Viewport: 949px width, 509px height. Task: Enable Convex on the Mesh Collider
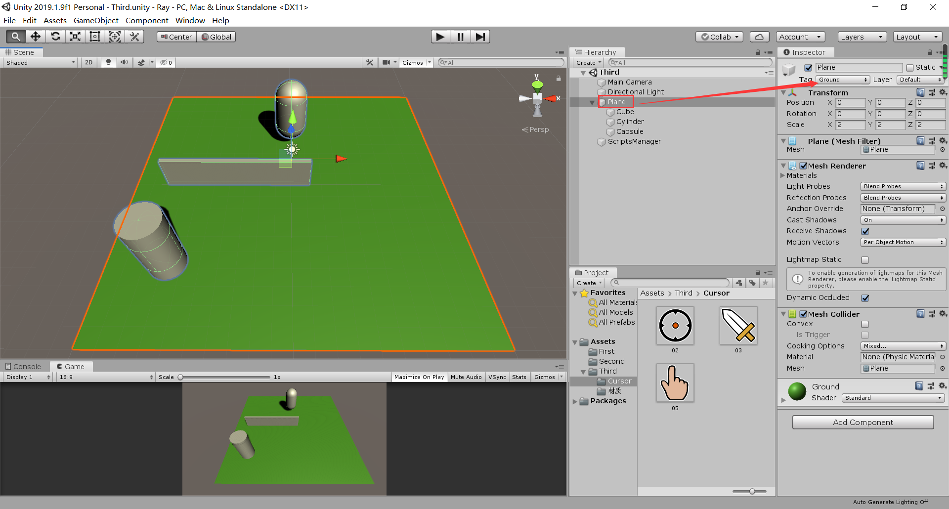865,324
